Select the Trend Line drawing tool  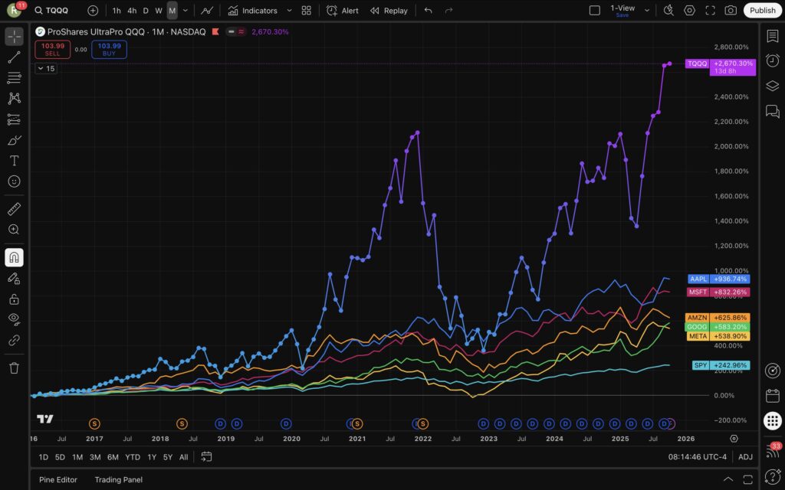click(x=13, y=57)
